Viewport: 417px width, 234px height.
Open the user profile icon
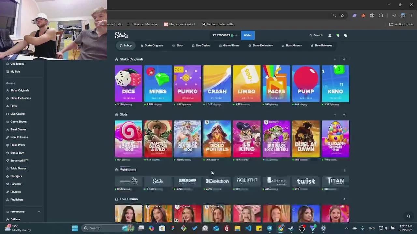[330, 35]
